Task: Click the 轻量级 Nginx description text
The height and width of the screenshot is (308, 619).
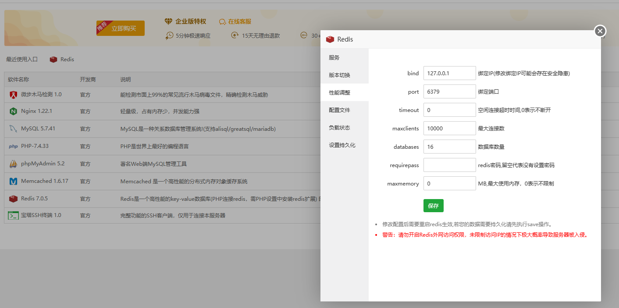Action: coord(160,111)
